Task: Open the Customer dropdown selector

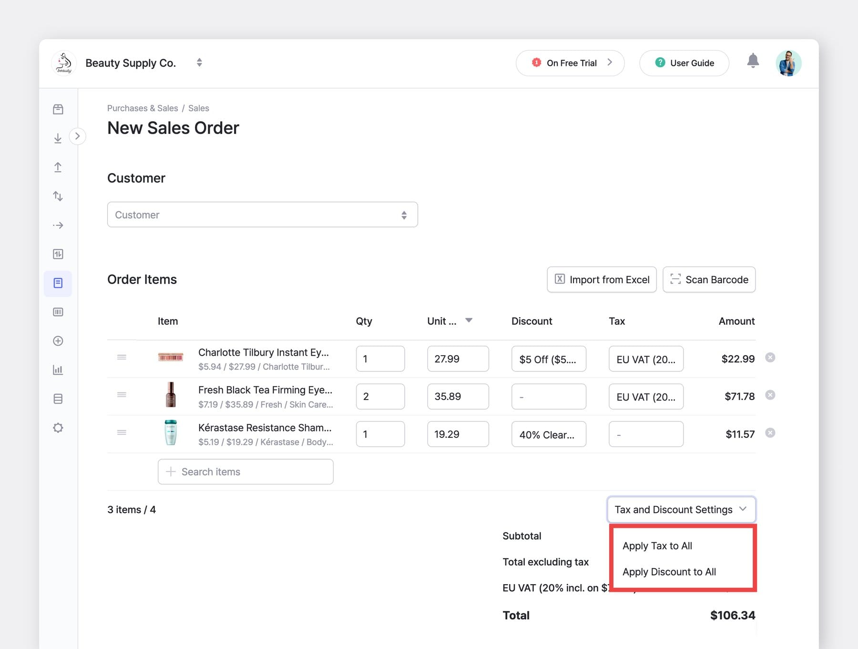Action: point(262,215)
